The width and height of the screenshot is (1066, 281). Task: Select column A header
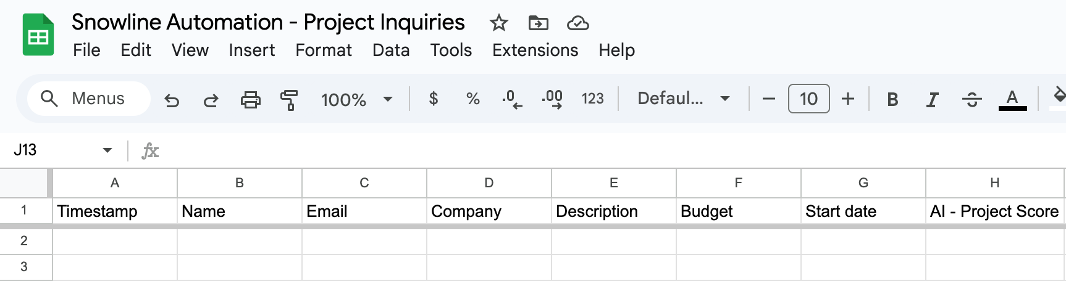click(115, 183)
